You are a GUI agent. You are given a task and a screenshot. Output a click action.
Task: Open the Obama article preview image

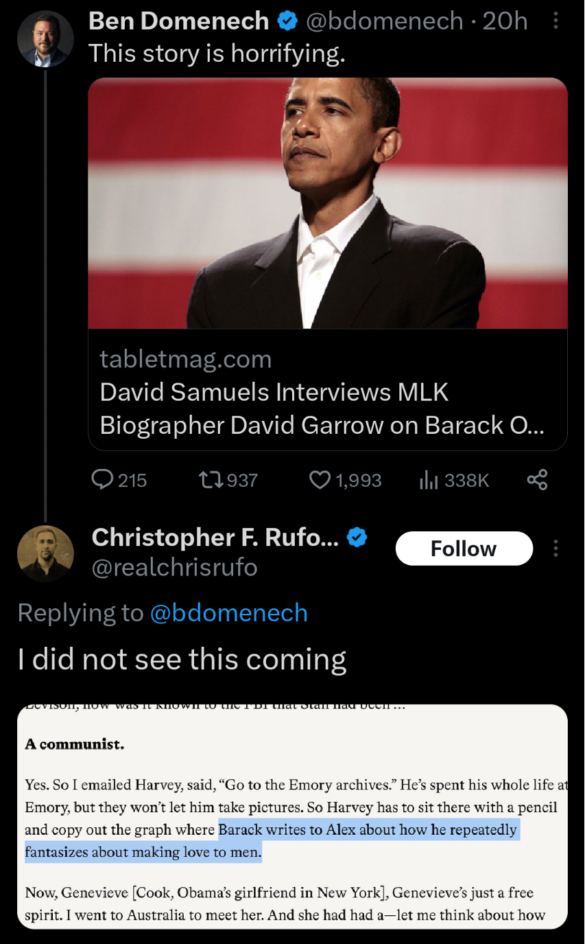point(328,203)
